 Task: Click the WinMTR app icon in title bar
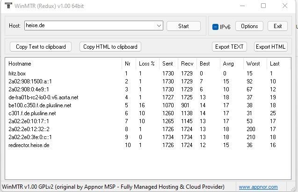(8, 6)
